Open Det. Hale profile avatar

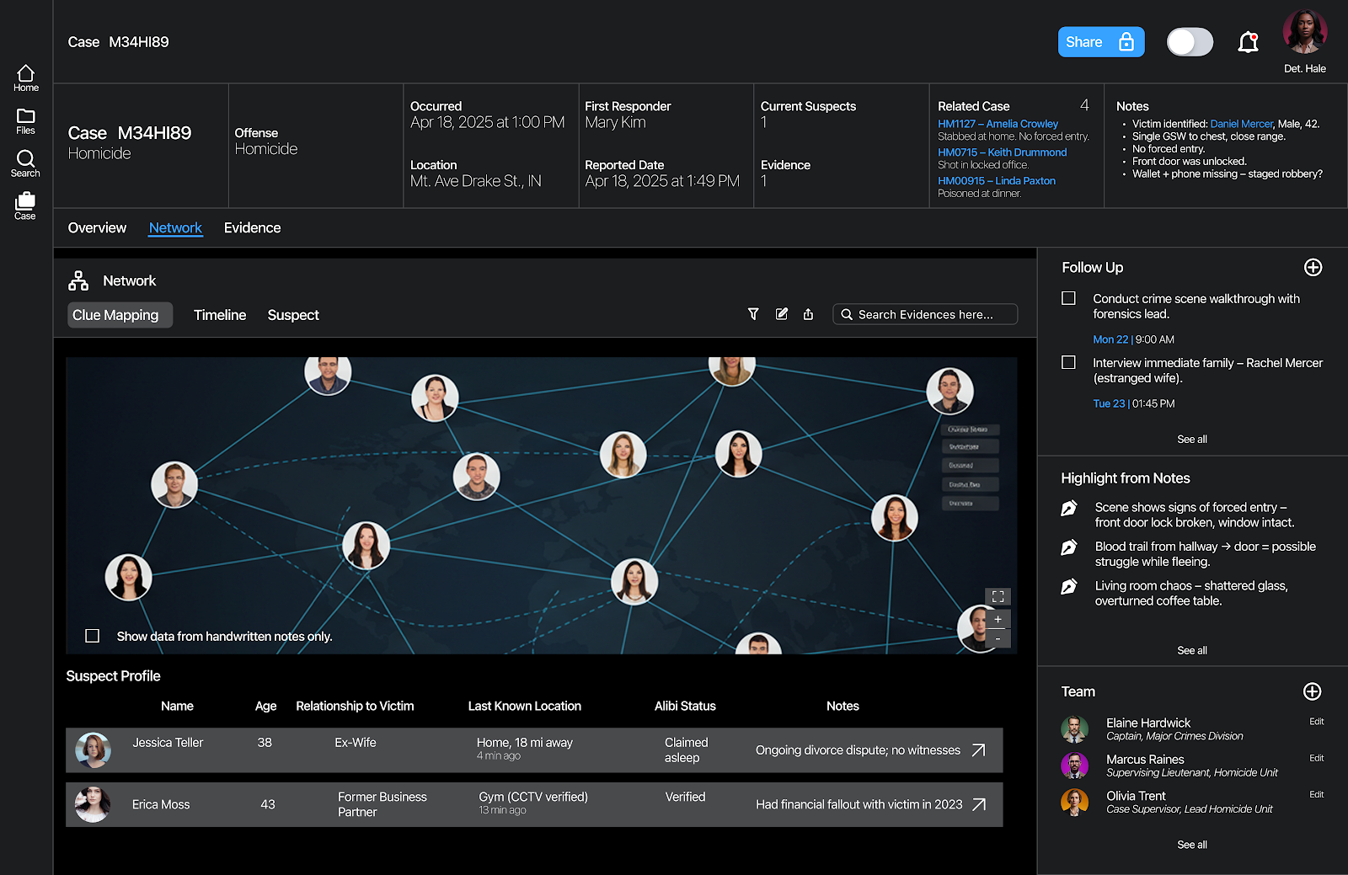1305,33
